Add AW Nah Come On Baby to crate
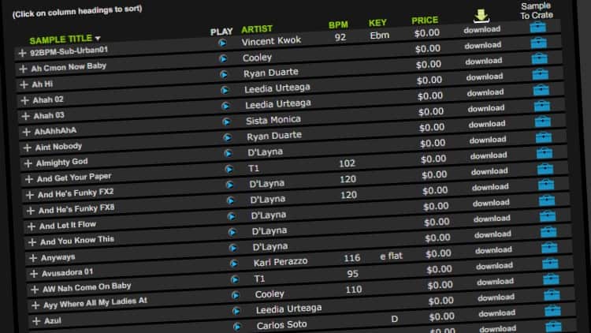This screenshot has height=333, width=591. [x=551, y=263]
